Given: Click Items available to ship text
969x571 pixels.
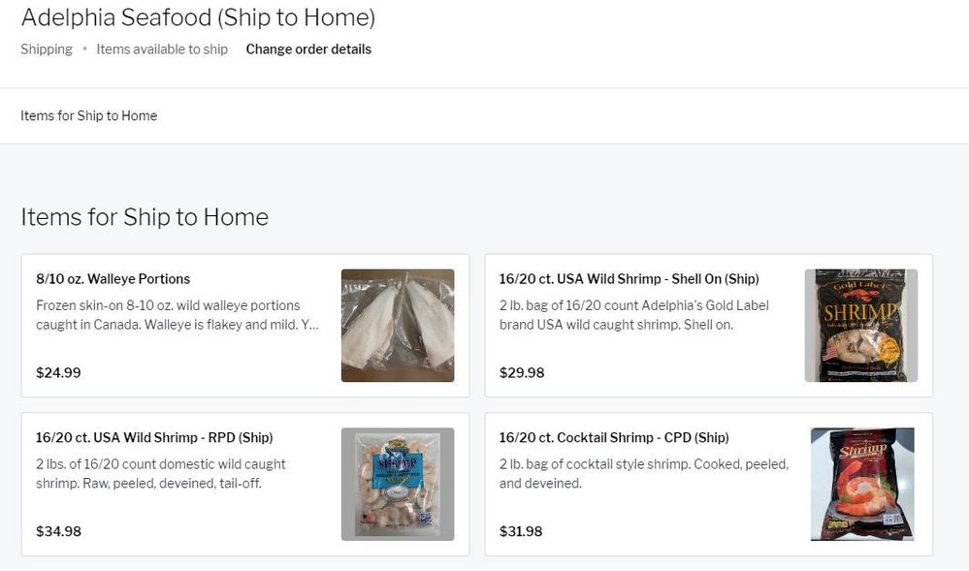Looking at the screenshot, I should click(x=162, y=49).
